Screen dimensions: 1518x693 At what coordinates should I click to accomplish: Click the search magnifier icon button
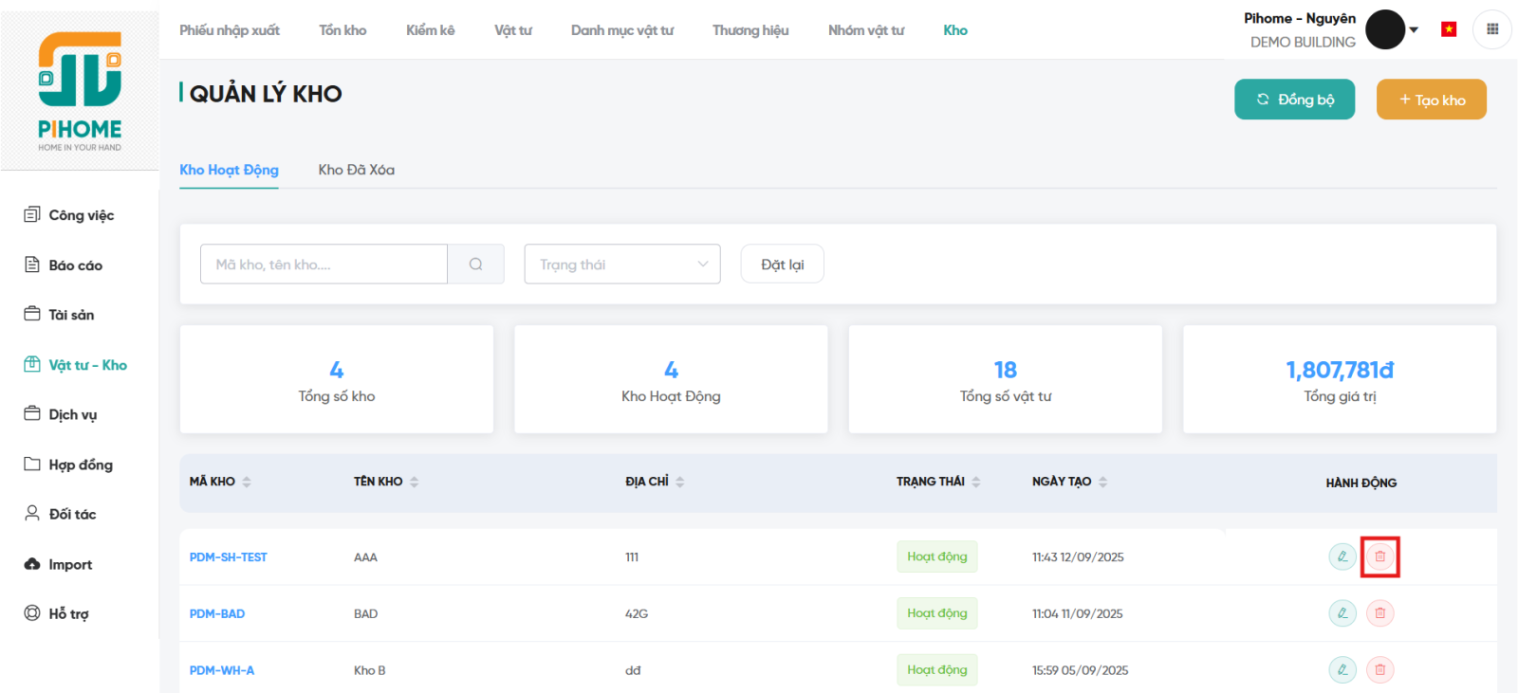click(475, 264)
